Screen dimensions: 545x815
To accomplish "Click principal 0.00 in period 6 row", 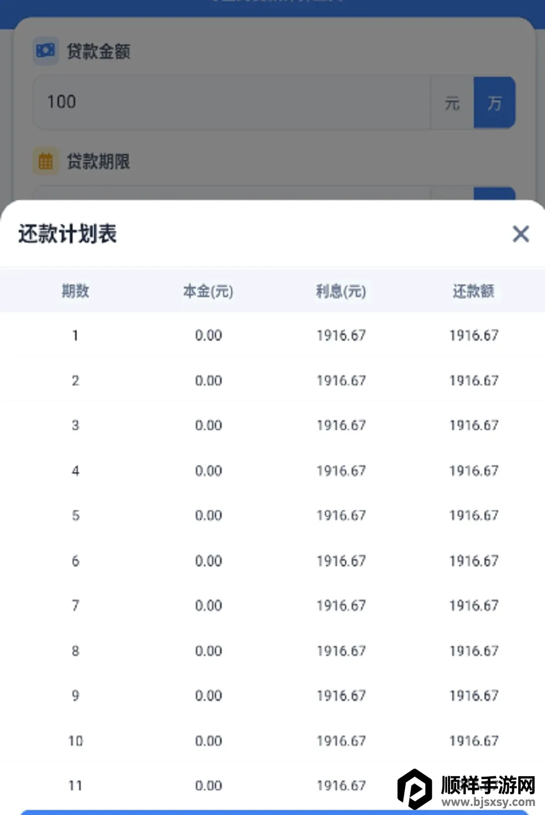I will pyautogui.click(x=208, y=561).
